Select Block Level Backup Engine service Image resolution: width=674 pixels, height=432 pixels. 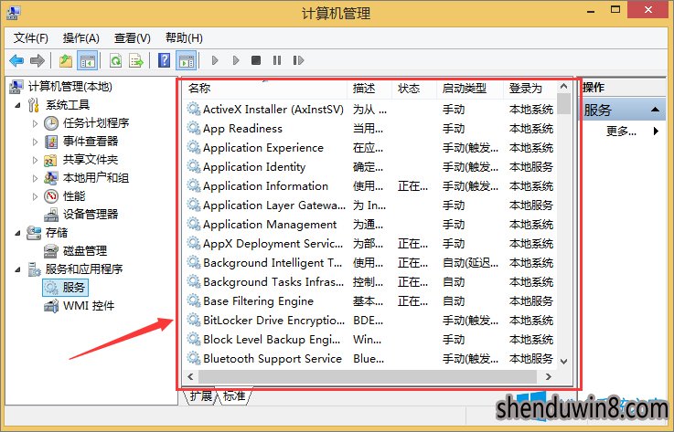[369, 339]
